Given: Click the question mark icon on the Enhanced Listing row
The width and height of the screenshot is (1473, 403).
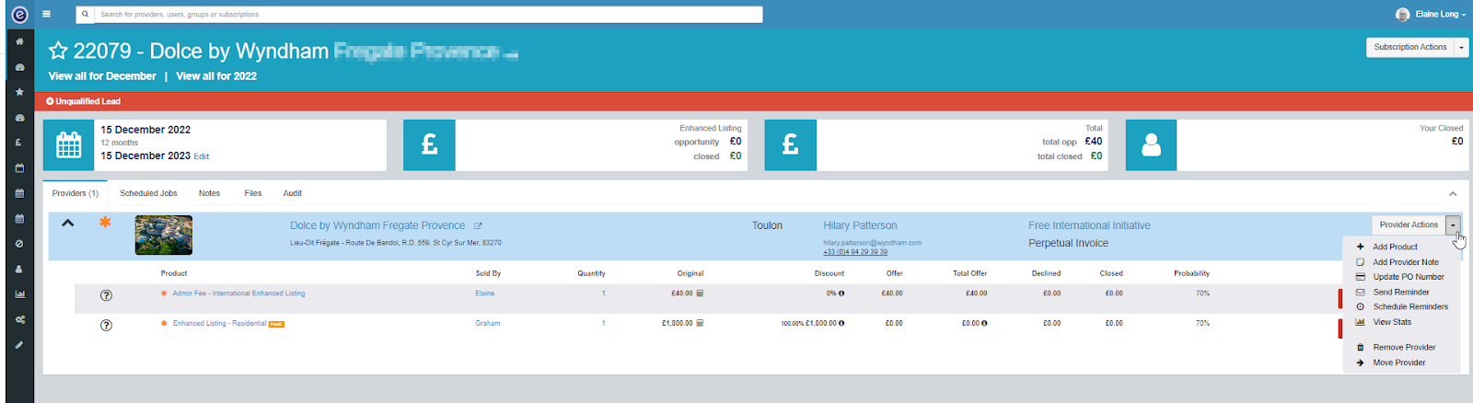Looking at the screenshot, I should [106, 325].
